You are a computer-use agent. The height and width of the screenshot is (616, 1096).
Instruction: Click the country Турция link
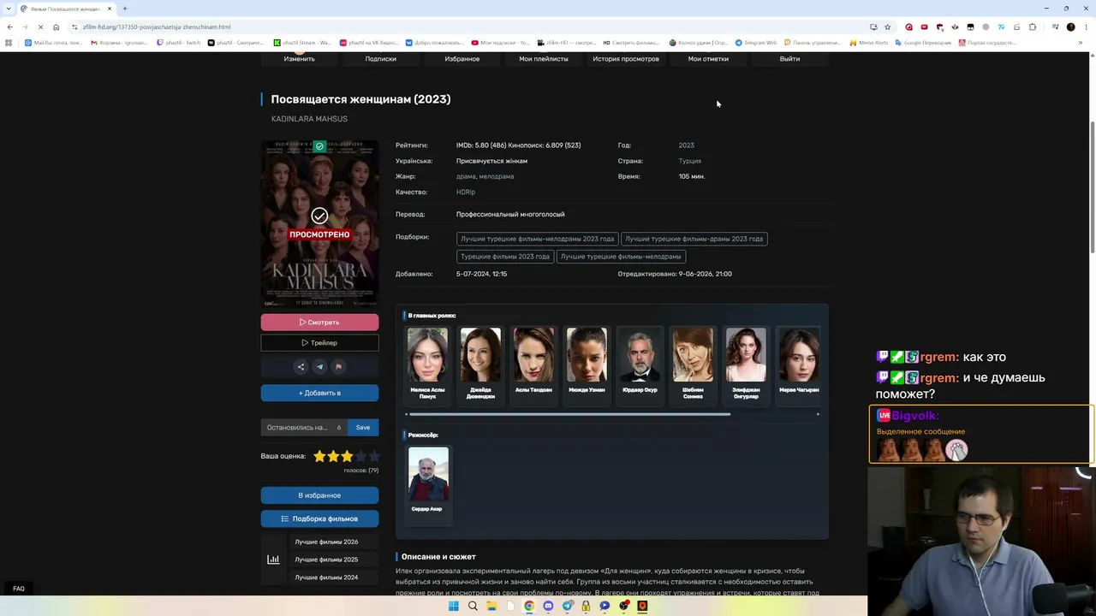pyautogui.click(x=690, y=161)
